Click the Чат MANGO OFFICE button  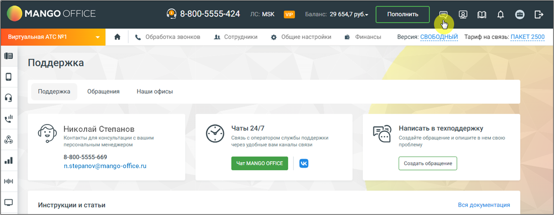(260, 164)
